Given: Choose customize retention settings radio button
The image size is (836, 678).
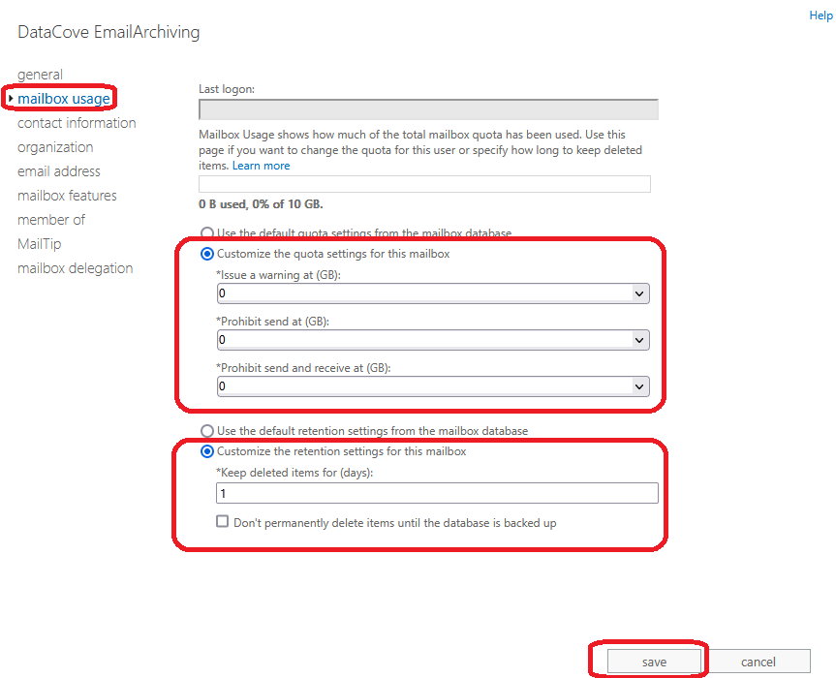Looking at the screenshot, I should 206,451.
